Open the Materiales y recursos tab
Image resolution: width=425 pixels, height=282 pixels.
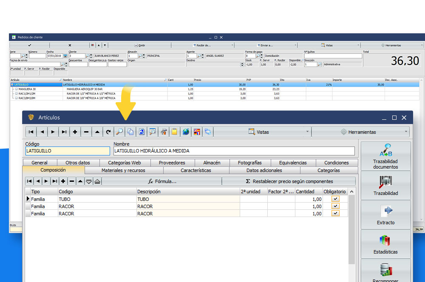coord(123,170)
